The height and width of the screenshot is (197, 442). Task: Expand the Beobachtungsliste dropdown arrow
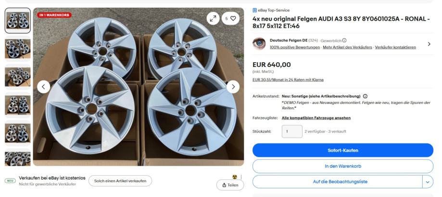[x=428, y=182]
